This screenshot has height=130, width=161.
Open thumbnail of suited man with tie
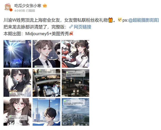46,54
